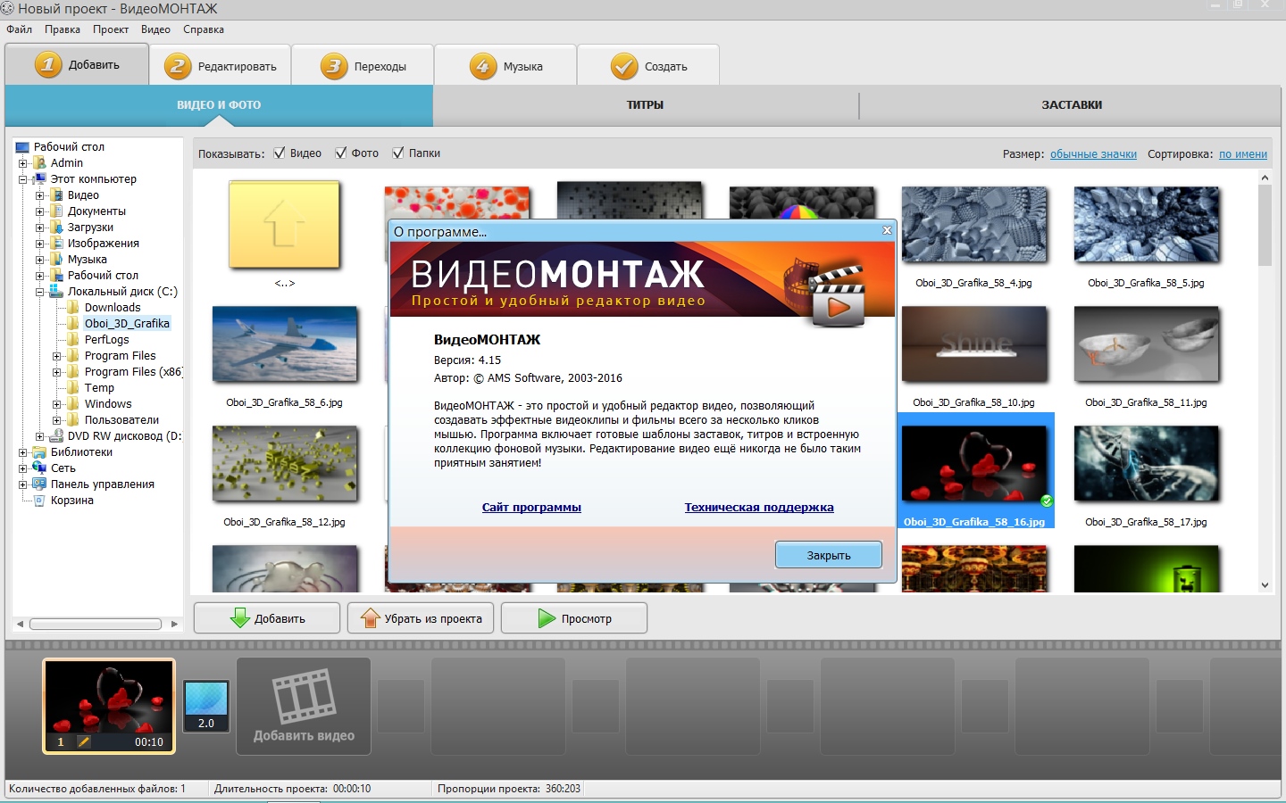Go to the Музыка step tab
This screenshot has height=803, width=1286.
pos(505,65)
